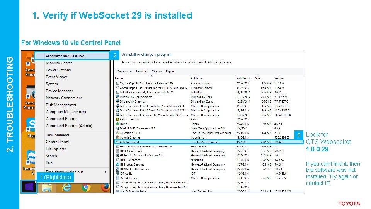371x209 pixels.
Task: Select the DisplayLink Core Software name
Action: tap(136, 97)
